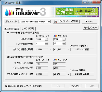The width and height of the screenshot is (102, 92).
Task: Click the printer icon on sample page button
Action: [x=56, y=22]
